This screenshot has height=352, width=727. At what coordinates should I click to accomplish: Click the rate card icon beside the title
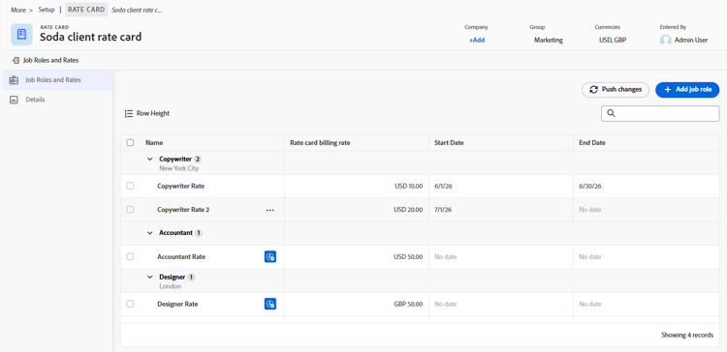(21, 34)
